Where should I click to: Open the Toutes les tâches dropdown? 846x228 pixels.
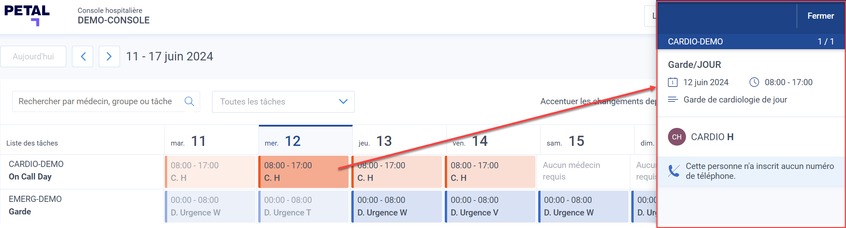(x=283, y=101)
